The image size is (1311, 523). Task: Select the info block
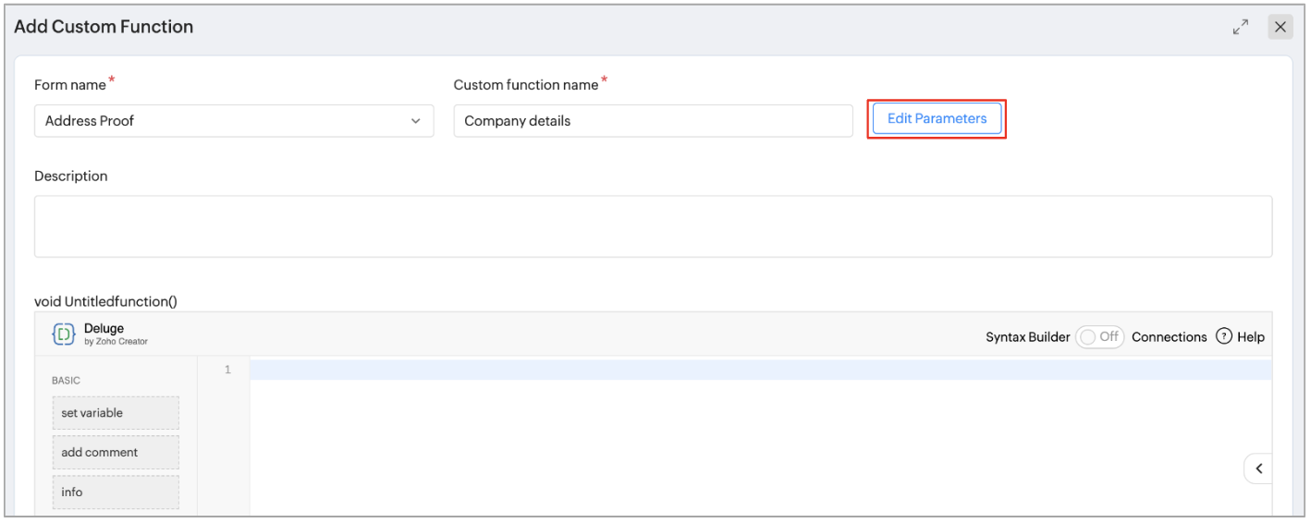[x=116, y=493]
